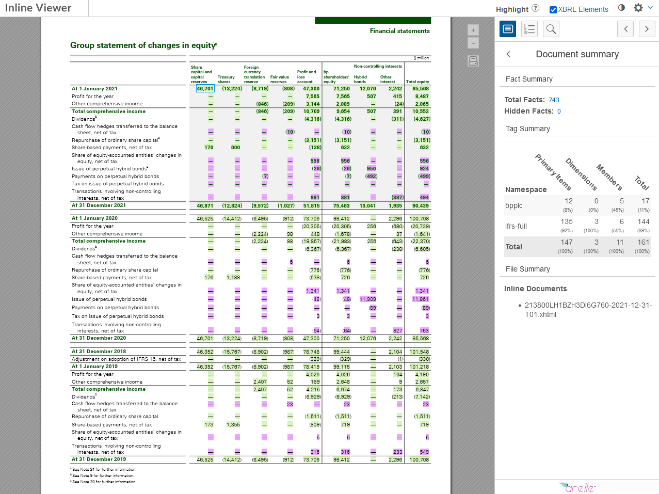This screenshot has height=494, width=659.
Task: Select the ifrs-full namespace row
Action: (577, 226)
